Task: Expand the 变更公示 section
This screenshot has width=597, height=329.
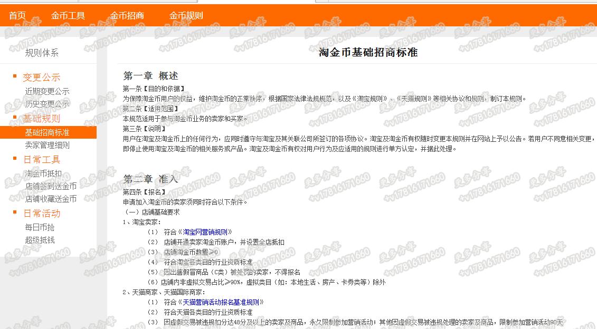Action: pyautogui.click(x=41, y=76)
